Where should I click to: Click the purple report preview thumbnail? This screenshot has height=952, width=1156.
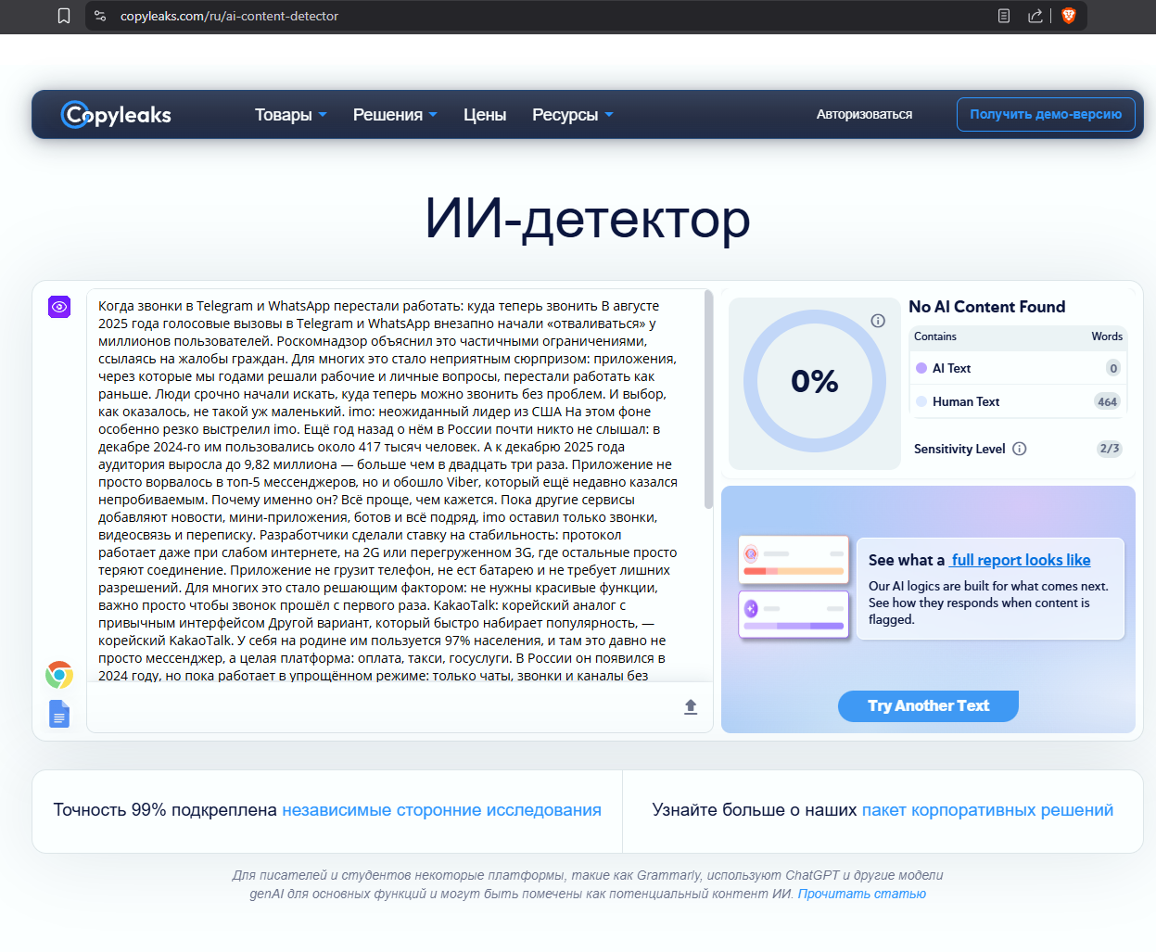pos(794,614)
